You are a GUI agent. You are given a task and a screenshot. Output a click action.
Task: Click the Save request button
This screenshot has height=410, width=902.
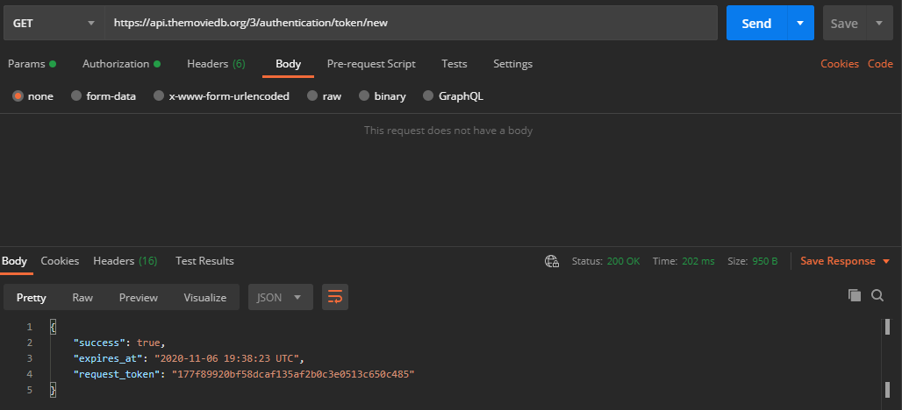click(x=844, y=23)
